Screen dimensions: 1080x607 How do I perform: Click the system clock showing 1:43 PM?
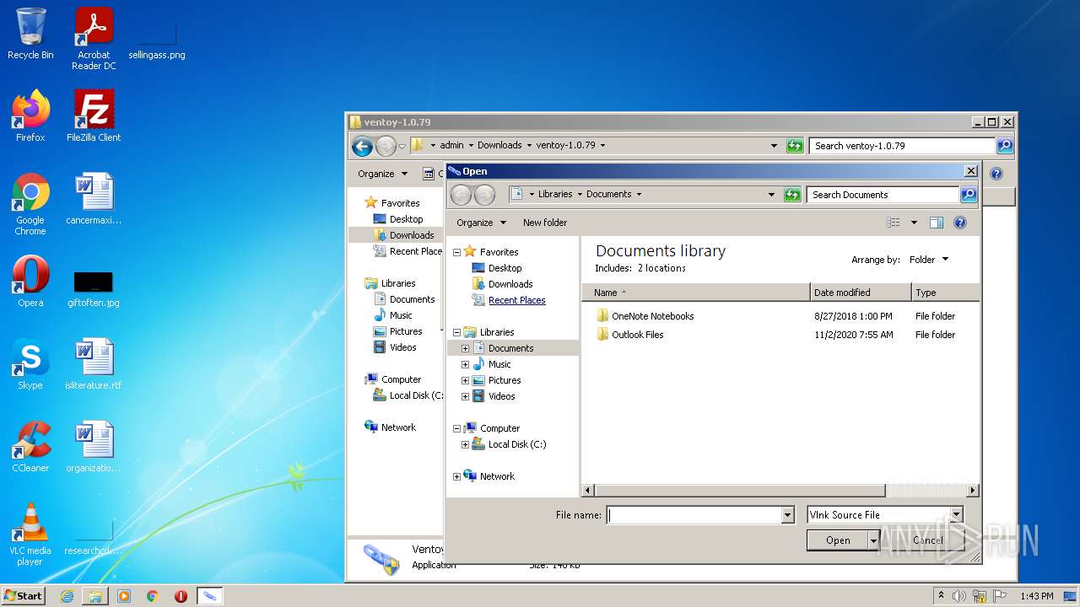pos(1036,596)
